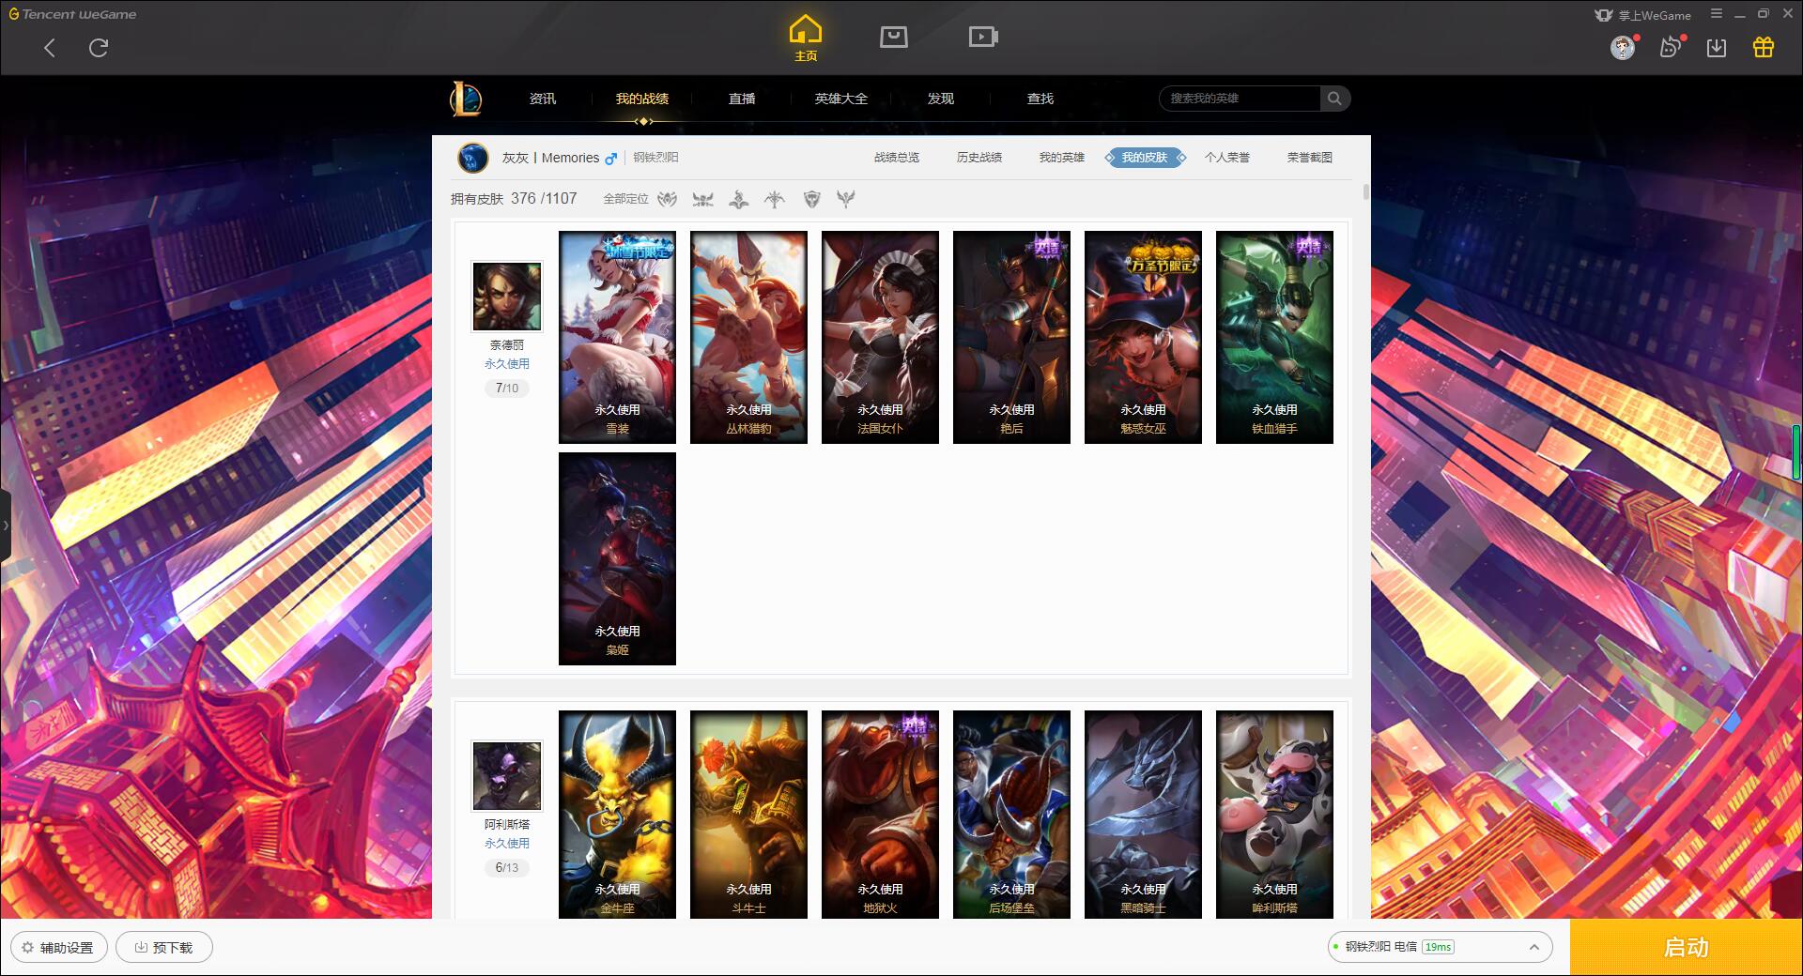Open the download manager icon
The height and width of the screenshot is (976, 1803).
click(x=1717, y=48)
